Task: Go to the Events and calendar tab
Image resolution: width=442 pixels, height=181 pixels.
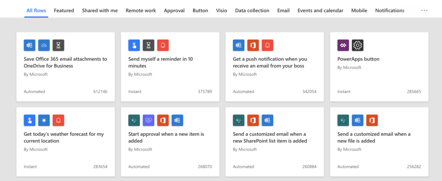Action: 320,10
